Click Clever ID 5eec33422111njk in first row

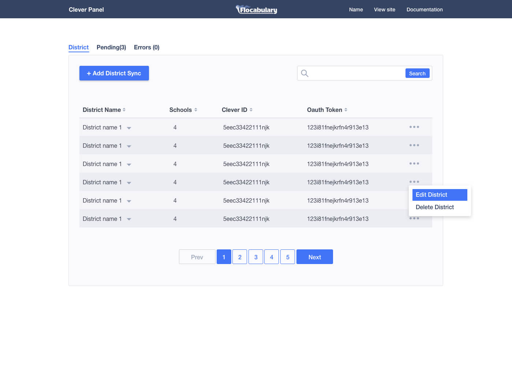pos(246,127)
